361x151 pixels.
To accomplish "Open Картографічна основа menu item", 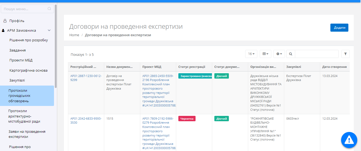I will 28,70.
